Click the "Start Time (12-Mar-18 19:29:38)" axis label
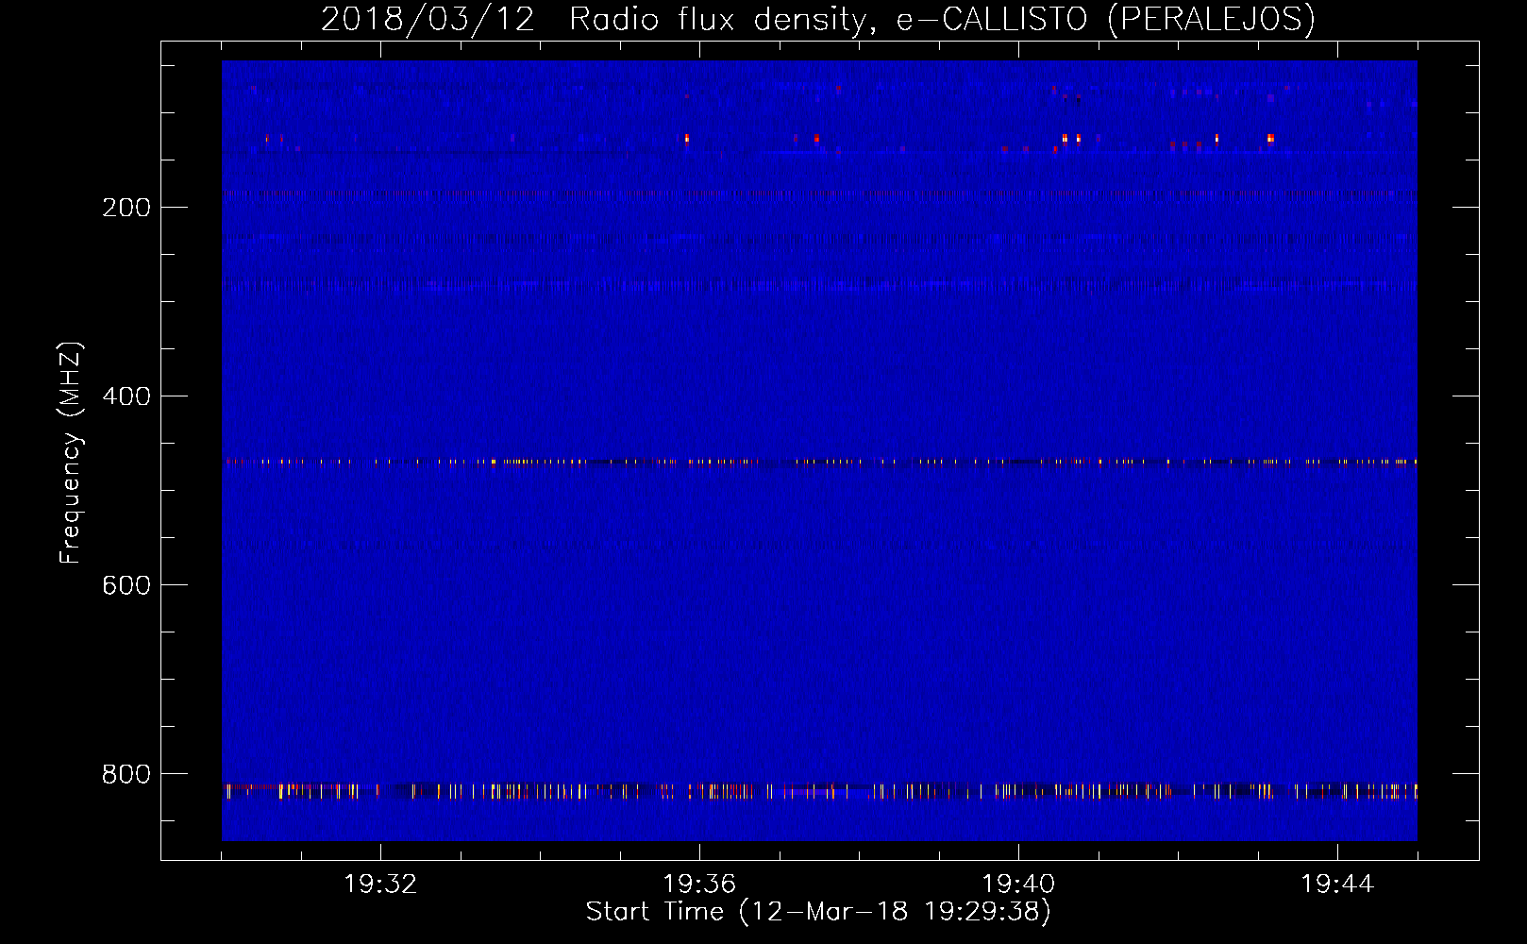This screenshot has width=1527, height=944. [818, 912]
